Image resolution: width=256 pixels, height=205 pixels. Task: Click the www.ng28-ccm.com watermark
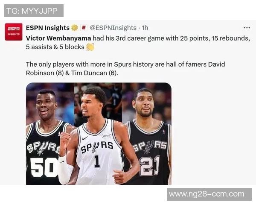click(x=209, y=194)
